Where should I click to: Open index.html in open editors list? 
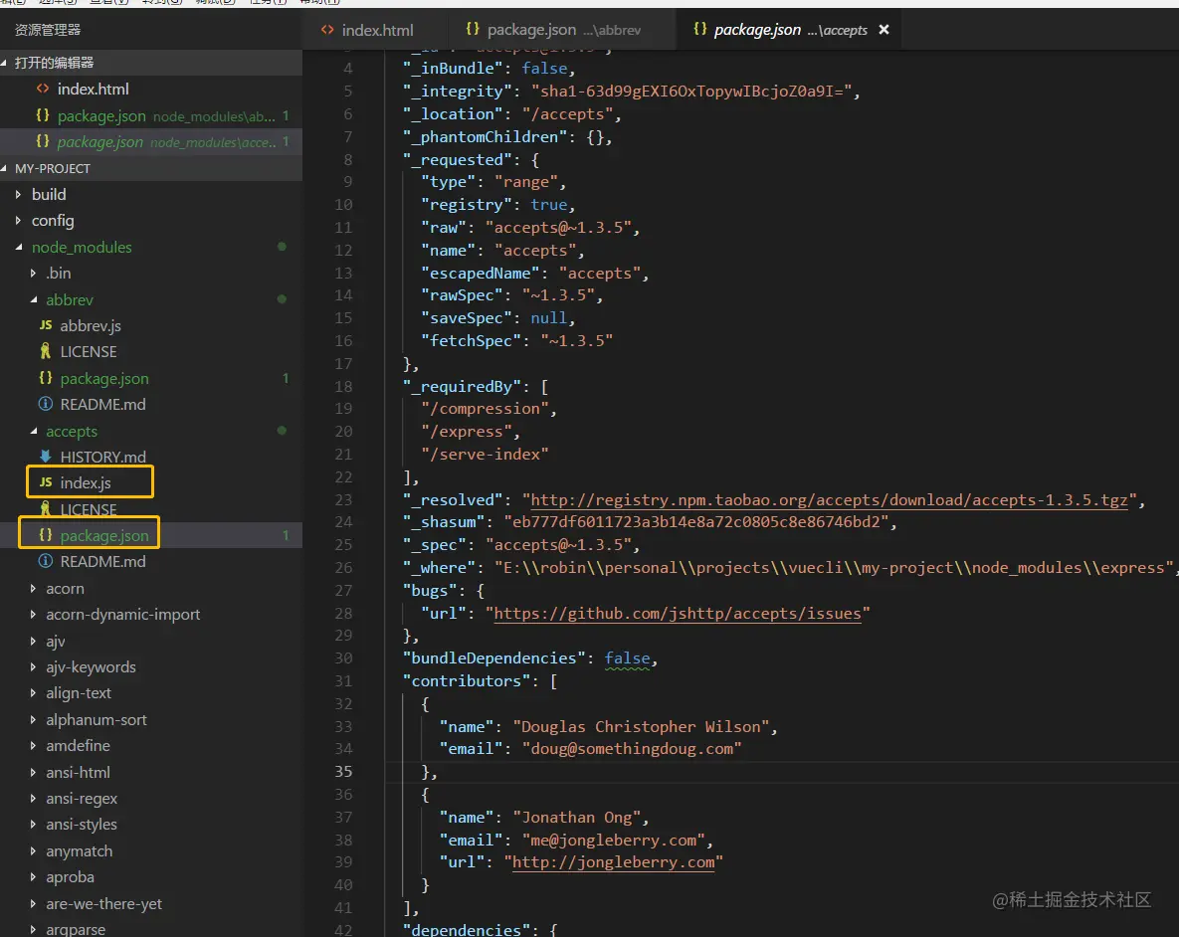point(150,89)
